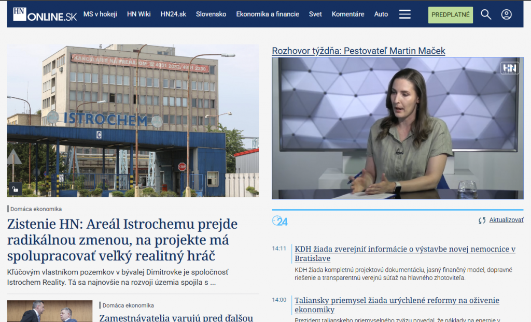Screen dimensions: 531x322
Task: Click the KDH žiada kompletnú projektovú description
Action: point(403,274)
